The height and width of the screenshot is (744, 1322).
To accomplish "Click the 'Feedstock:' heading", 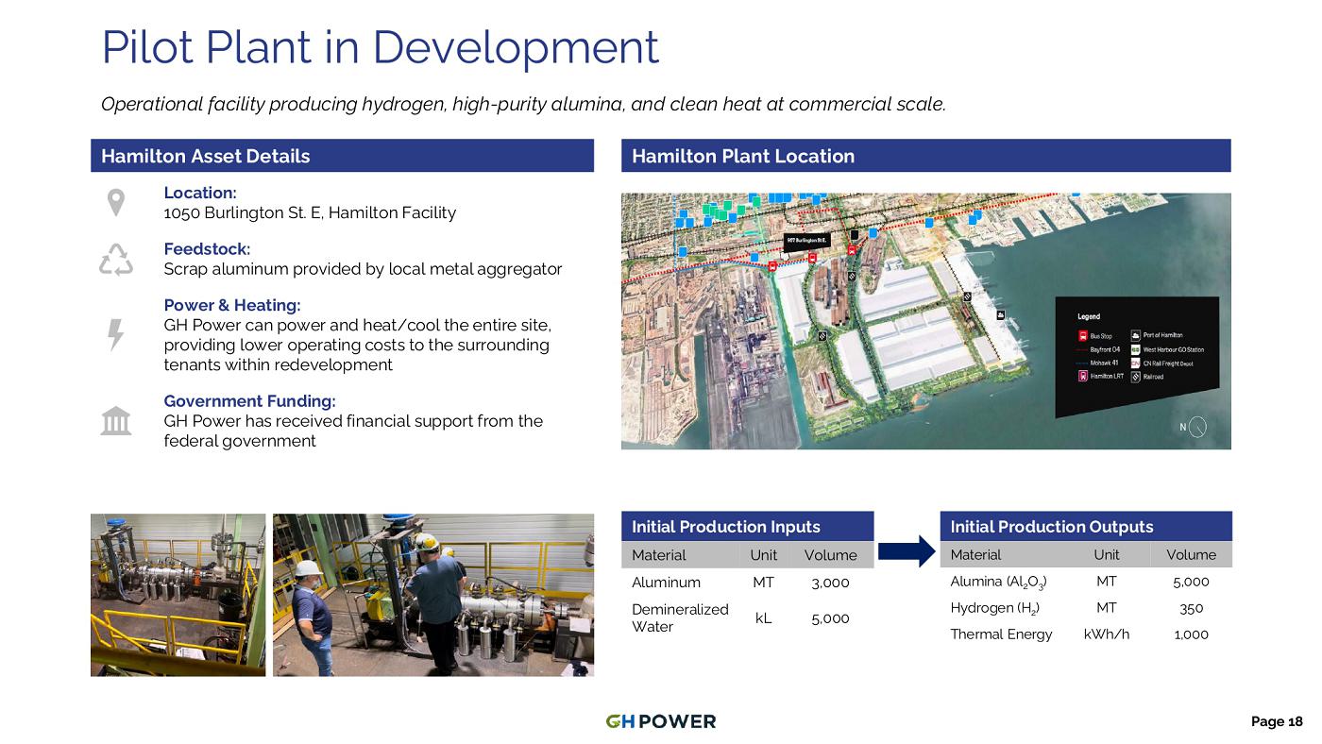I will [x=207, y=249].
